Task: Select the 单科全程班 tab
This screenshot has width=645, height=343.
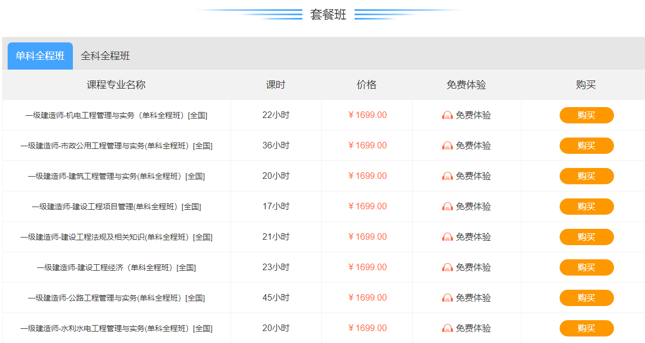Action: tap(40, 55)
